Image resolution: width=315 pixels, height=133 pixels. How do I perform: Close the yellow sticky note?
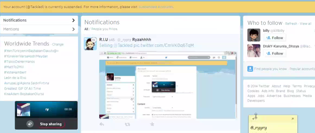[x=293, y=119]
